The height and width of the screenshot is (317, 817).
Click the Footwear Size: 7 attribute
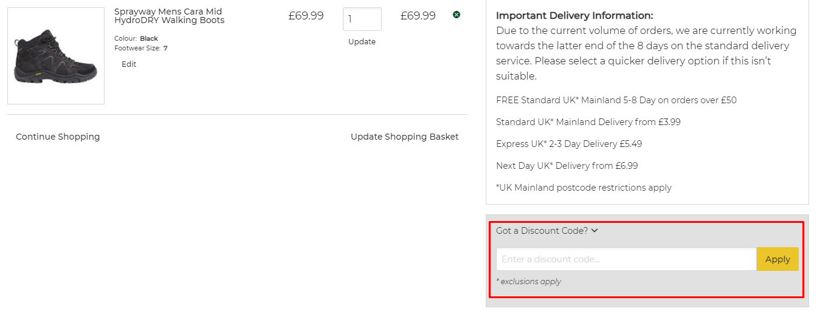141,48
